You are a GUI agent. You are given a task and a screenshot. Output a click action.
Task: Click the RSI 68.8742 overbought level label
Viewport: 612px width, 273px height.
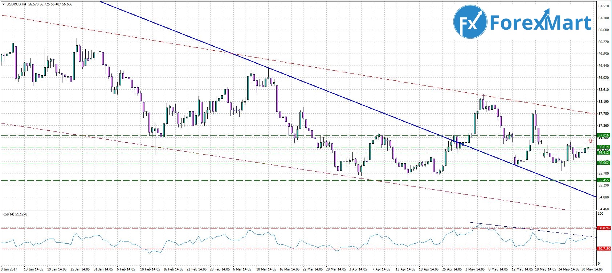click(604, 228)
